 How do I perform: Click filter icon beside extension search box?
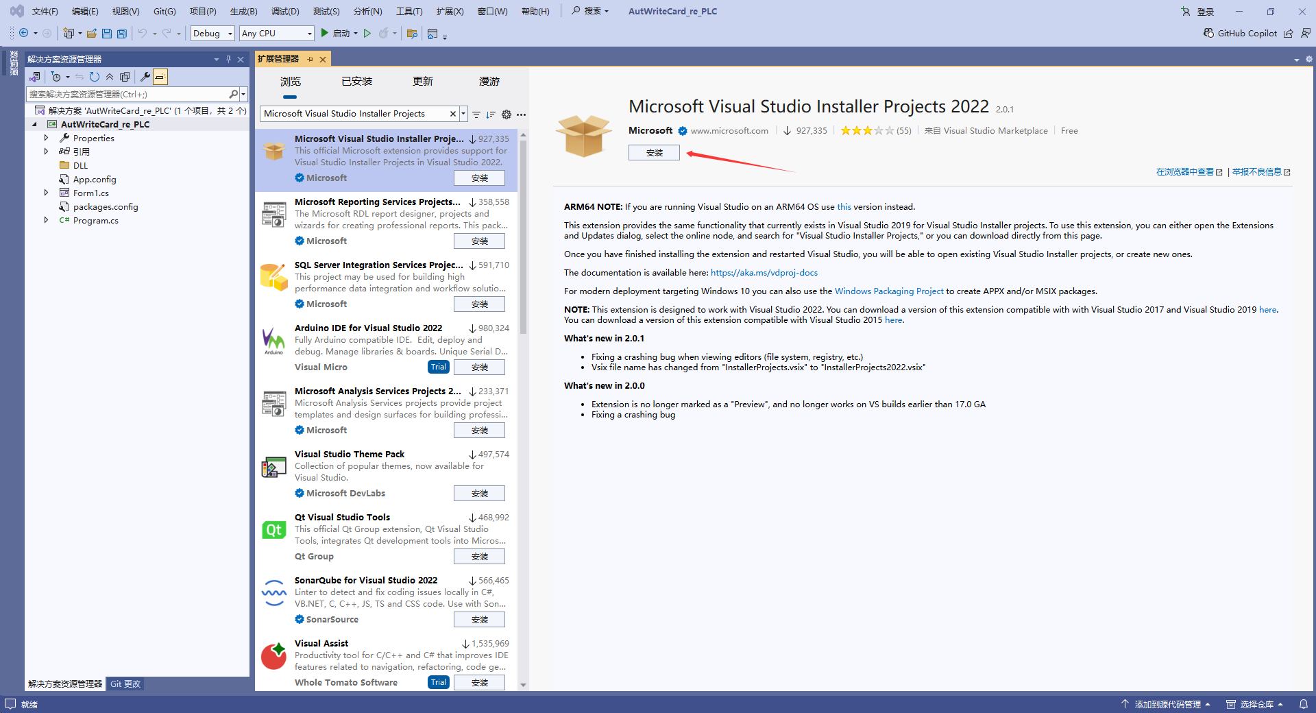[476, 114]
